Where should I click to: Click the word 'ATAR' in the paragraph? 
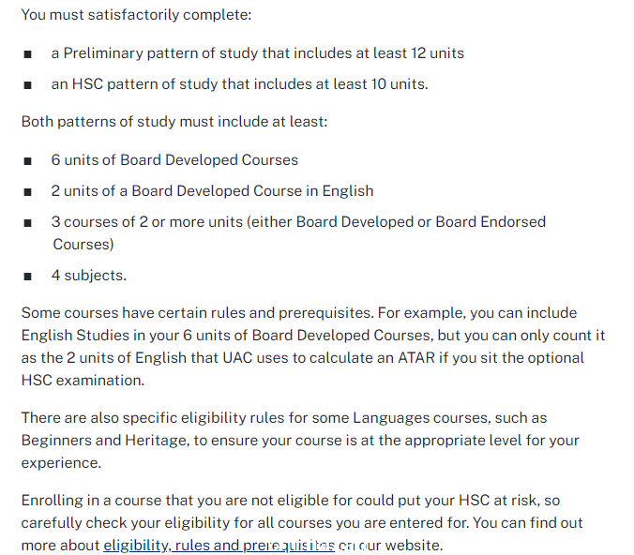(x=416, y=358)
